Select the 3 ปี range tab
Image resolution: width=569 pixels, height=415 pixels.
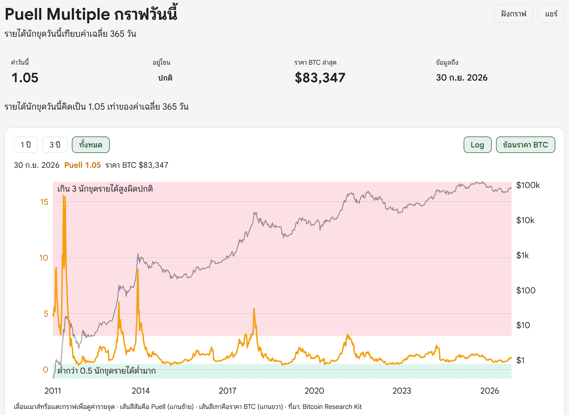pos(55,145)
